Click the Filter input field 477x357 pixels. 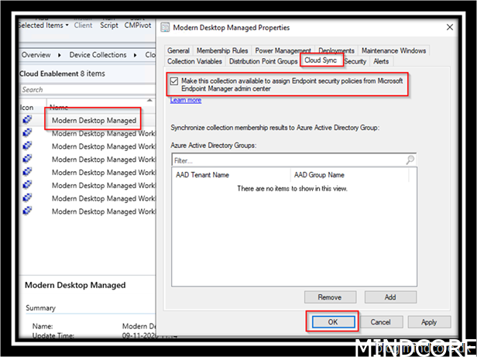pos(287,160)
